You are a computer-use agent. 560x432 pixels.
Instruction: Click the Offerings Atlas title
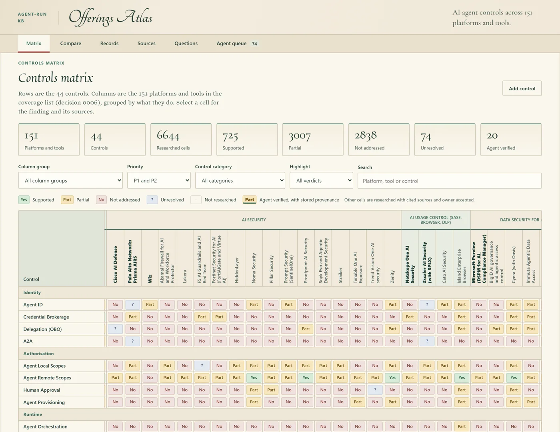tap(110, 18)
